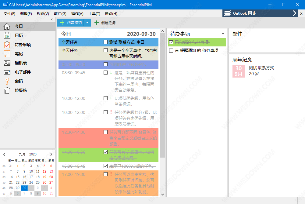Toggle checkbox for 08:30–09:30 task
The height and width of the screenshot is (204, 305).
[105, 64]
